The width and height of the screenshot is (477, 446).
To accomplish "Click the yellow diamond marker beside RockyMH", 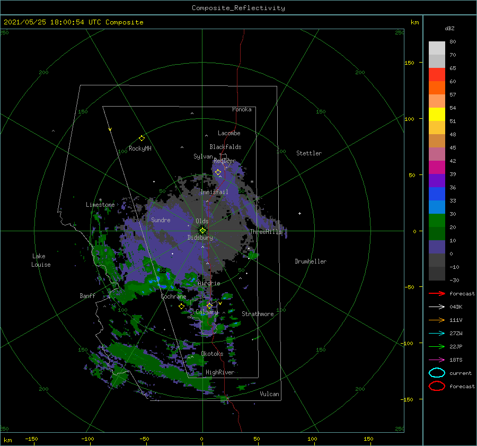I will tap(142, 138).
